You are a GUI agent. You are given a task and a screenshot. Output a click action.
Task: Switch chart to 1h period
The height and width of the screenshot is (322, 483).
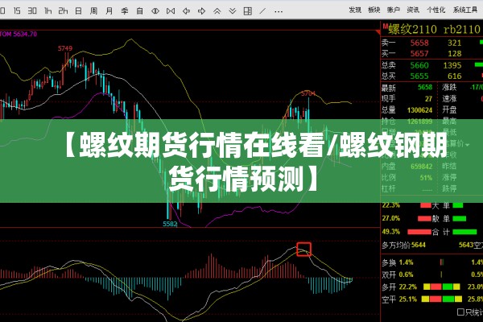tap(47, 11)
